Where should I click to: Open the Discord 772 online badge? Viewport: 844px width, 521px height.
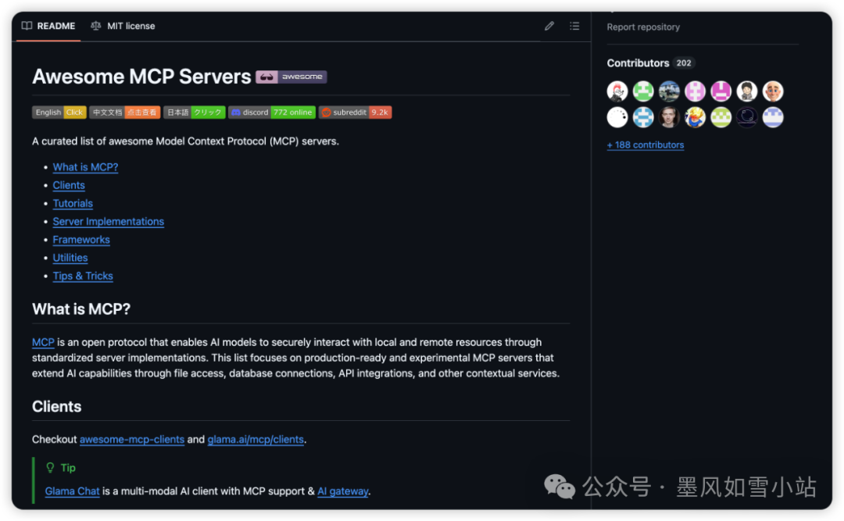(x=272, y=112)
